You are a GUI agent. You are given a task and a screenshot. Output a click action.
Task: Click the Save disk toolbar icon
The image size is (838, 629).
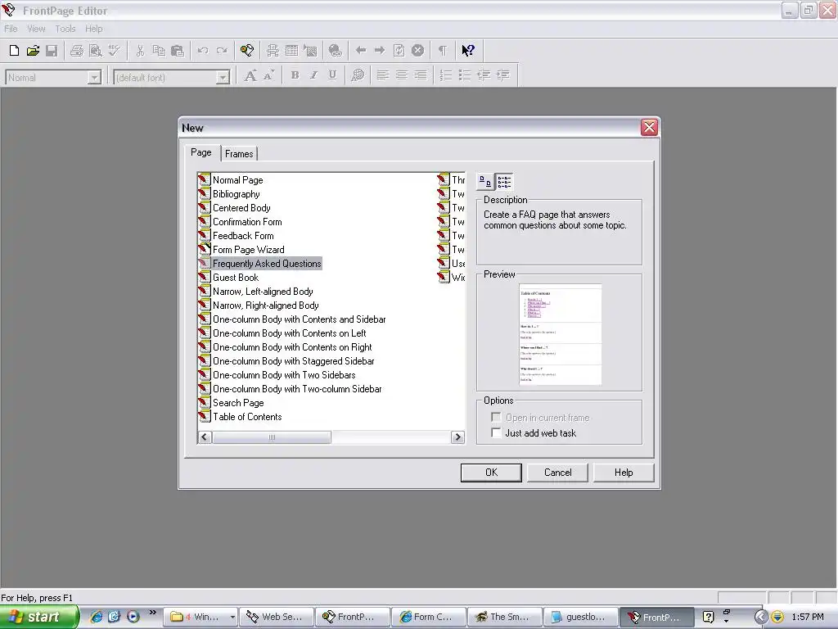[x=52, y=51]
